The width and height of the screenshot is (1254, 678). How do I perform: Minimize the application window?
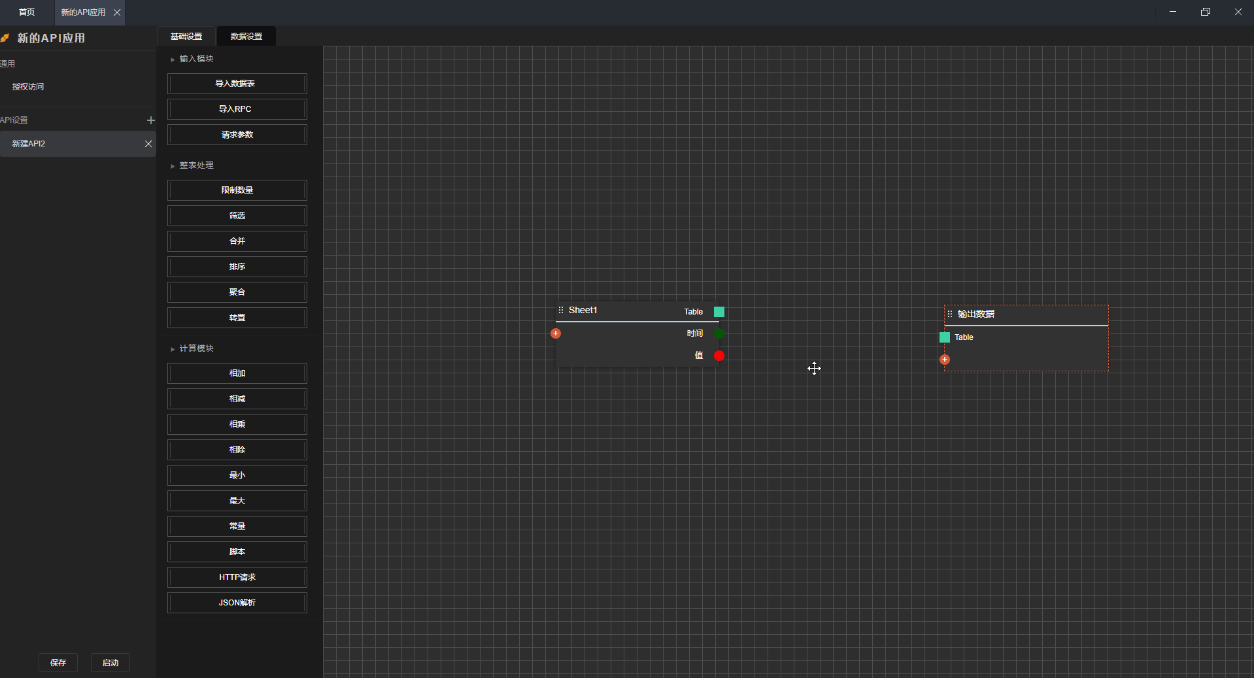click(x=1173, y=12)
